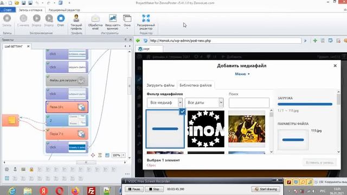Click the ellipsis overflow in bottom action toolbar
Image resolution: width=347 pixels, height=195 pixels.
pos(127,174)
